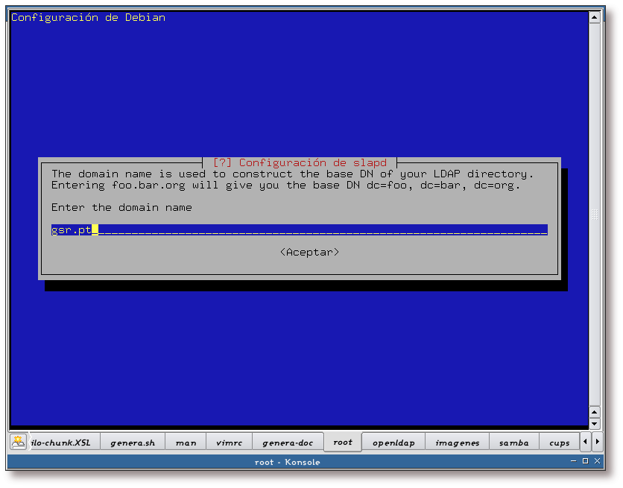Select the man session tab
Screen dimensions: 623x488
click(186, 443)
